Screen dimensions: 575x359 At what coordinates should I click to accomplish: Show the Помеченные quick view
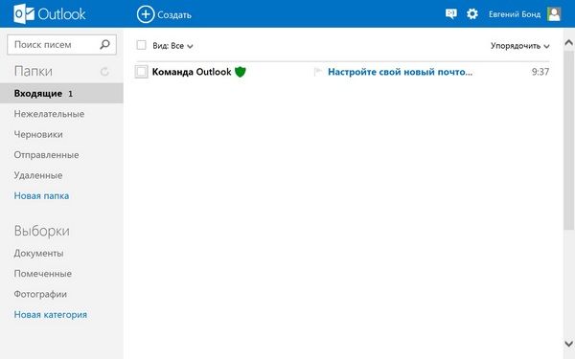click(42, 274)
